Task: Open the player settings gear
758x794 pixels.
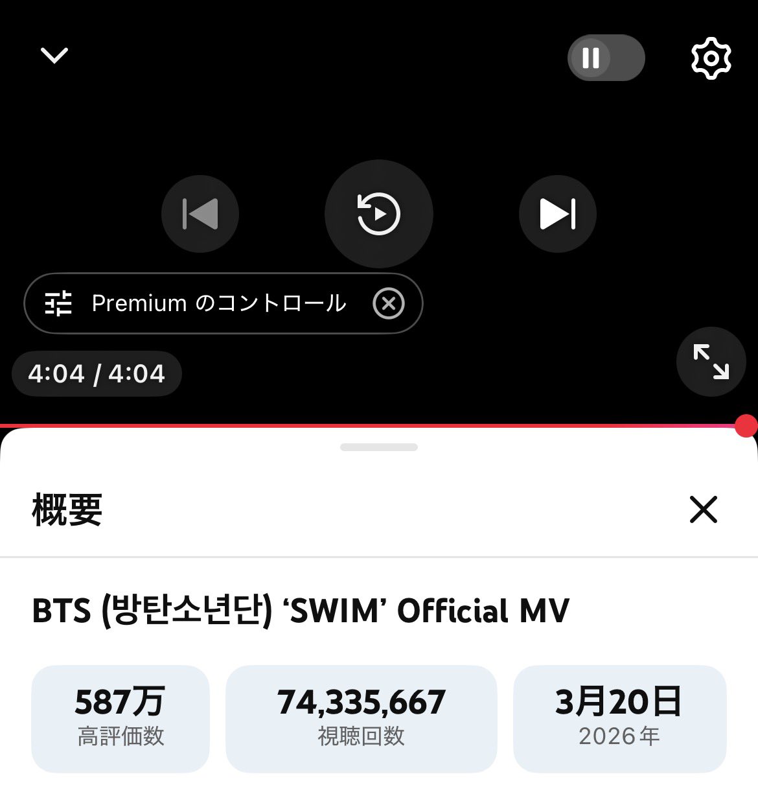Action: pos(711,58)
